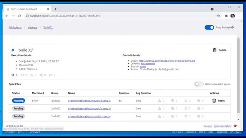Open 'build01' breadcrumb link
Image resolution: width=246 pixels, height=138 pixels.
click(48, 27)
